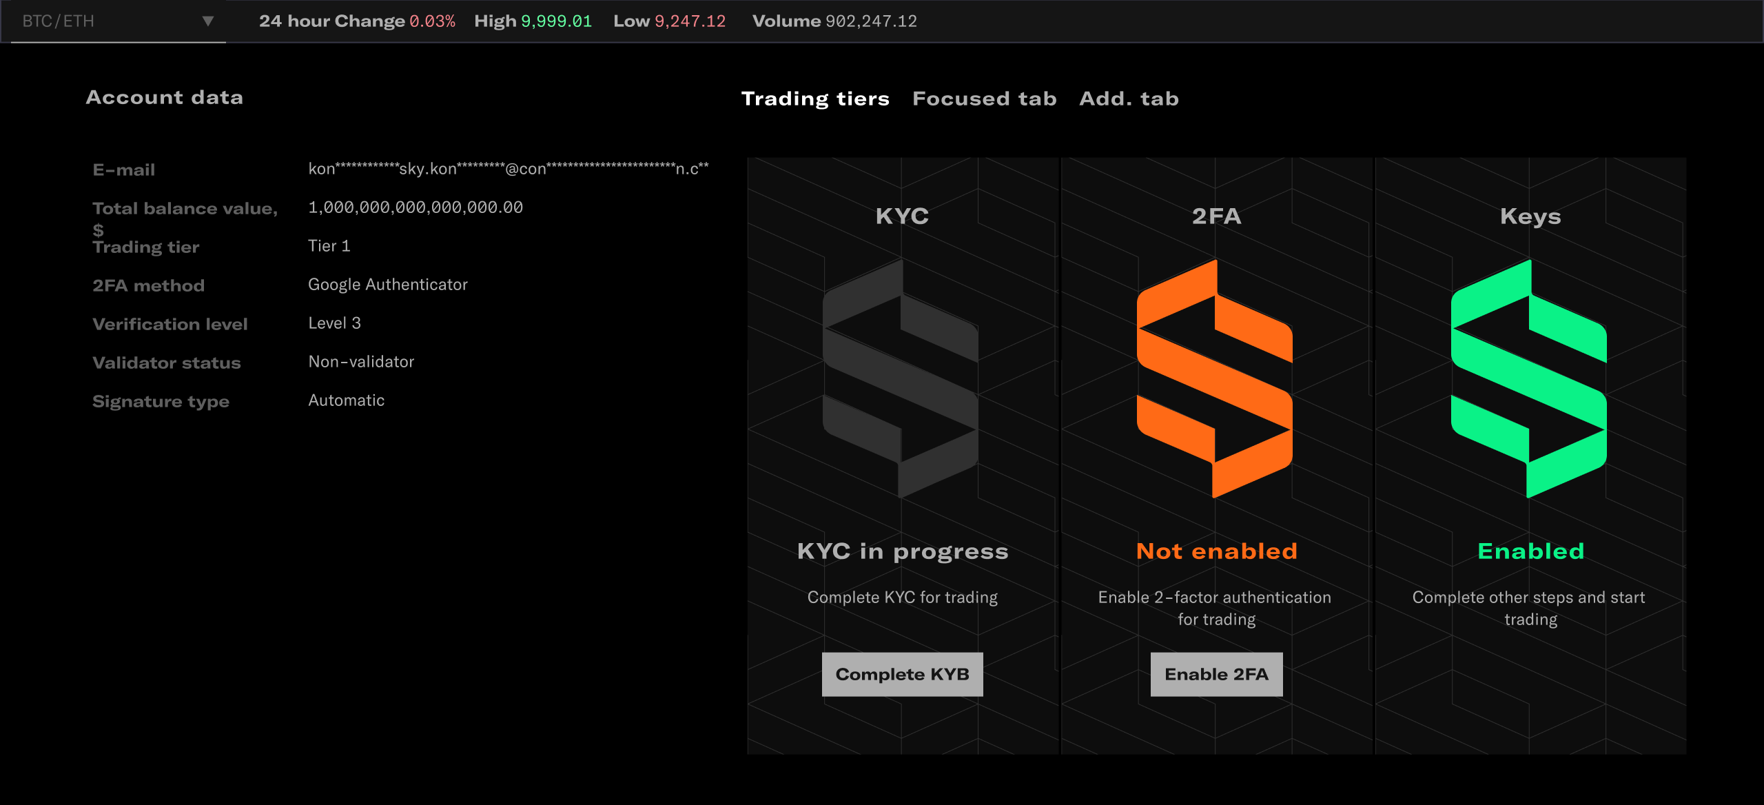The height and width of the screenshot is (805, 1764).
Task: Click the masked e-mail address value
Action: tap(508, 169)
